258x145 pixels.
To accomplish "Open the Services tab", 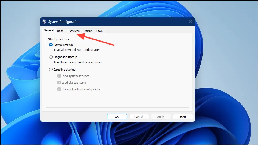I will coord(74,31).
